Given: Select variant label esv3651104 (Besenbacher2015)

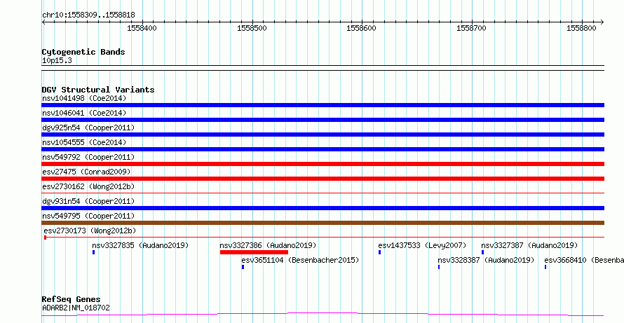Looking at the screenshot, I should (300, 260).
